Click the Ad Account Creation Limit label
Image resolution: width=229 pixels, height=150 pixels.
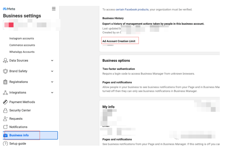pyautogui.click(x=119, y=41)
